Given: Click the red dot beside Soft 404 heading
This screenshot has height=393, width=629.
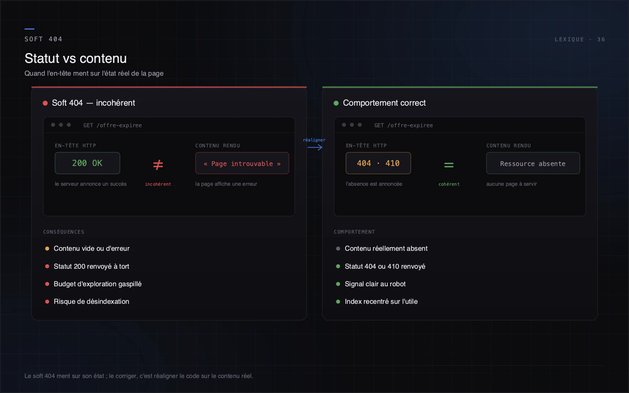Looking at the screenshot, I should tap(45, 103).
